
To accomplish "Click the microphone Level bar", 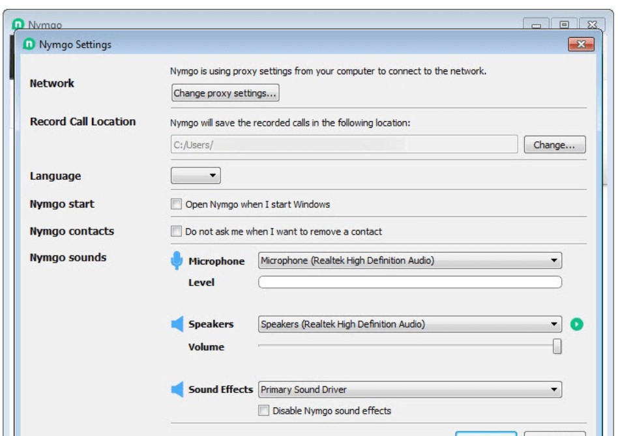I will point(410,282).
